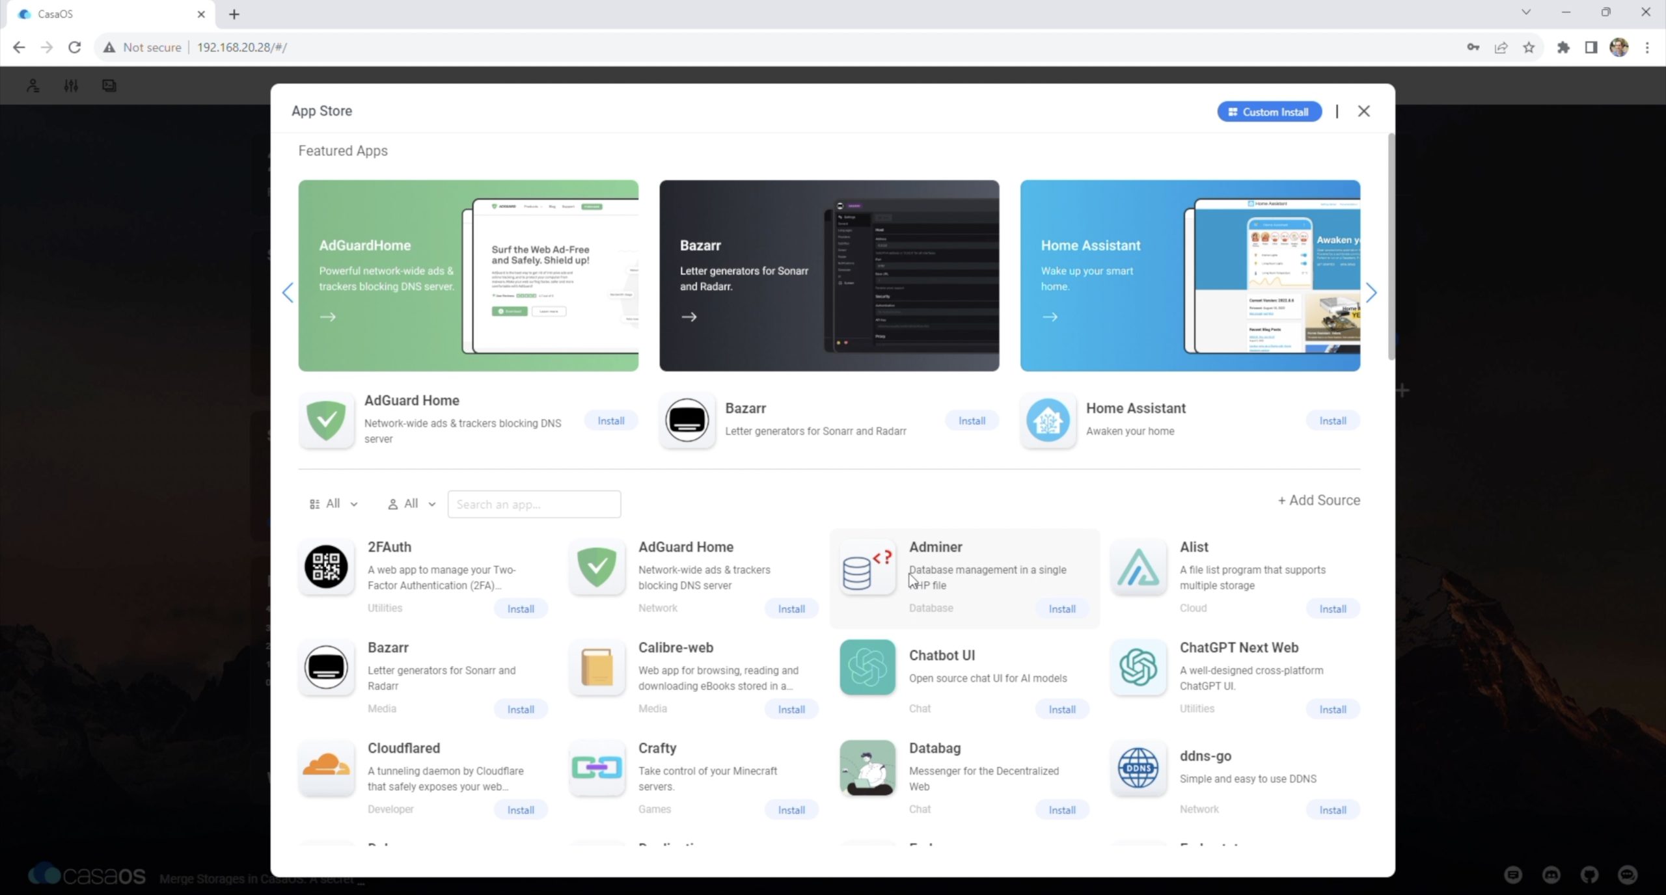Open the author All dropdown filter

point(411,504)
